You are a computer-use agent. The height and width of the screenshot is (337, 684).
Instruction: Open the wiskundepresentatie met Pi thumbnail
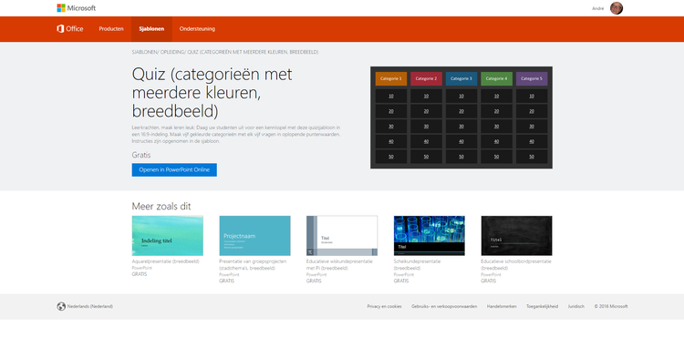342,236
